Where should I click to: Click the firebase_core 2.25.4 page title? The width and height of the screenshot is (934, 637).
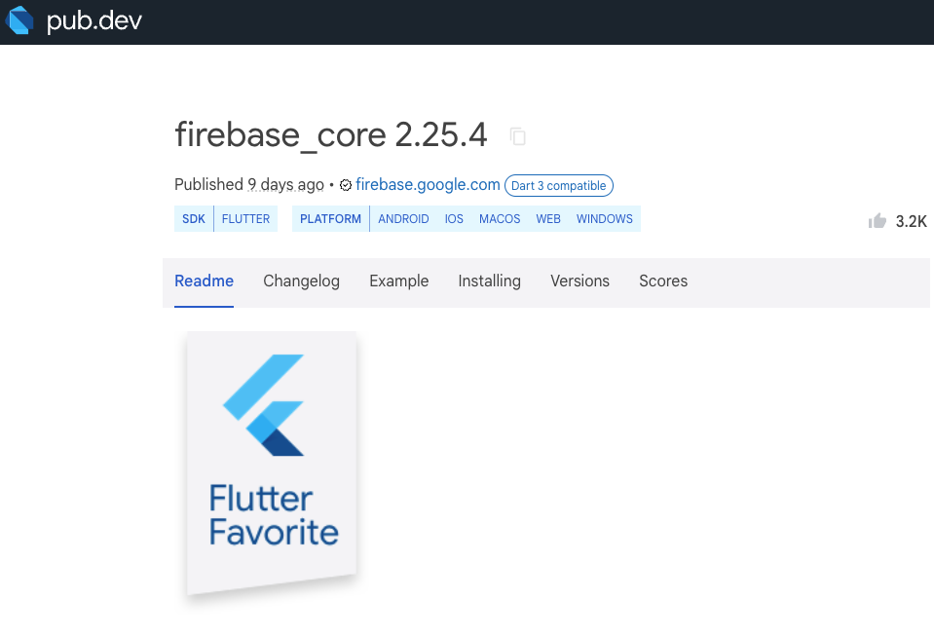click(330, 134)
